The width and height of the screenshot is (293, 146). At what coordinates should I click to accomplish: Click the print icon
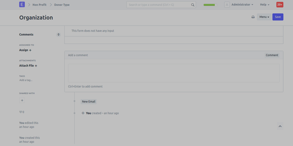[x=253, y=17]
